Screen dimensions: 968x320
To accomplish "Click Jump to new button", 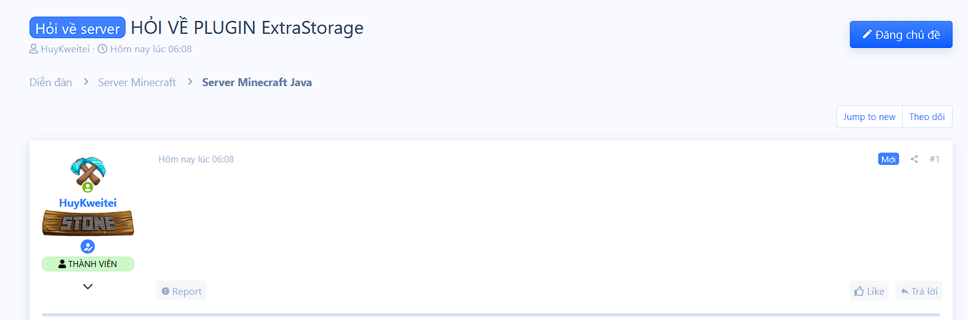I will coord(869,117).
